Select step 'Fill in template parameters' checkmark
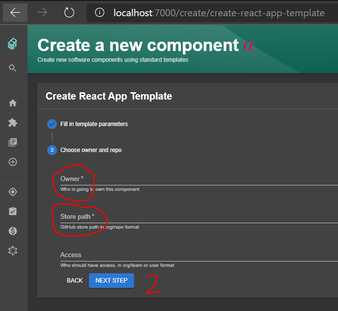Image resolution: width=338 pixels, height=311 pixels. (52, 124)
